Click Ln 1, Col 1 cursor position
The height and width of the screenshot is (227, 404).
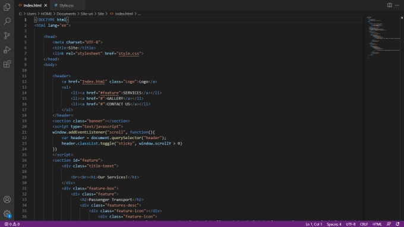click(314, 224)
